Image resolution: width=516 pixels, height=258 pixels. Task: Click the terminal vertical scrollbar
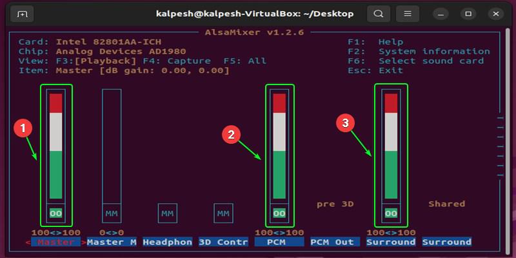click(508, 143)
